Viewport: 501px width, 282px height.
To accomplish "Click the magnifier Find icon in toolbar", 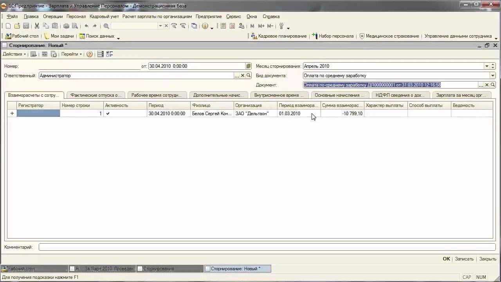I will (x=106, y=26).
